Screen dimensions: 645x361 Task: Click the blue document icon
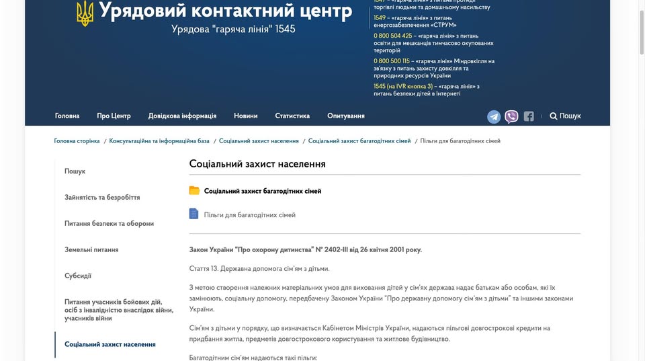point(194,214)
